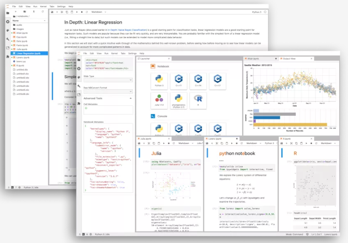This screenshot has height=243, width=348.
Task: Follow In Depth: Naive Bayes Classification link
Action: [127, 30]
